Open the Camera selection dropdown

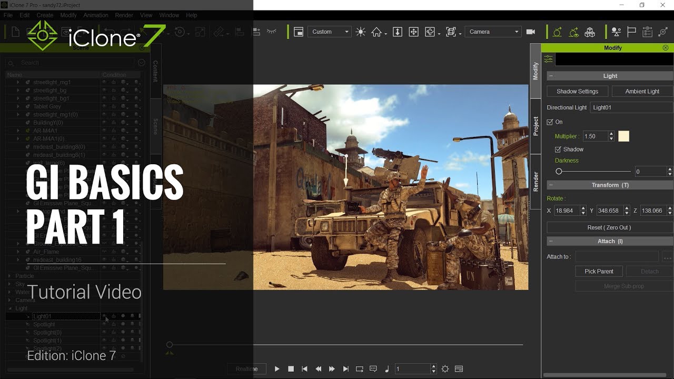(x=493, y=32)
